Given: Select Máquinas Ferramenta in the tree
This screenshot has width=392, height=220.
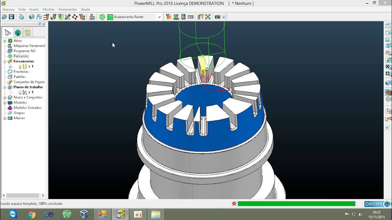Looking at the screenshot, I should [29, 46].
